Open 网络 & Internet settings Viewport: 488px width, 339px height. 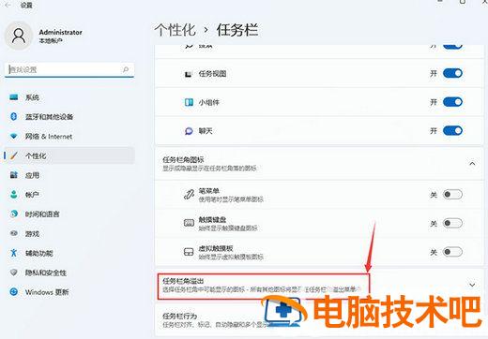point(69,136)
